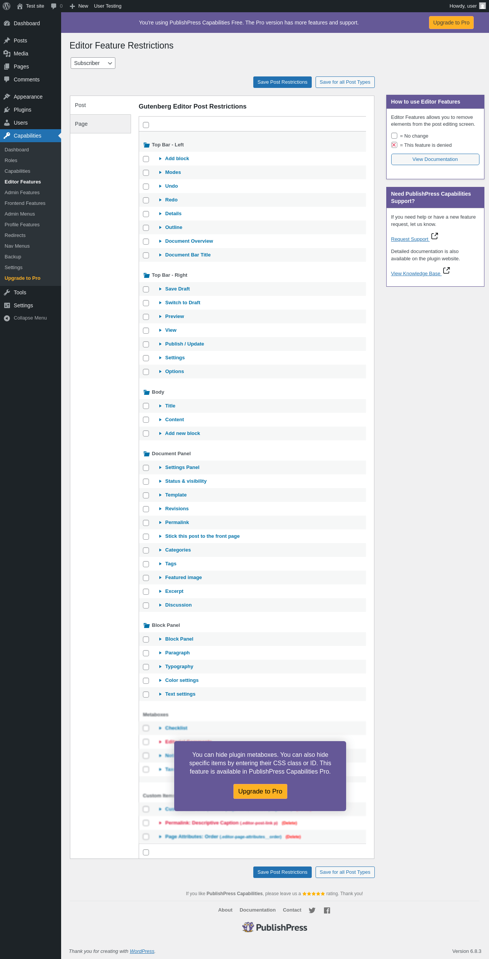This screenshot has width=489, height=959.
Task: Click the Pages icon in sidebar
Action: point(7,67)
